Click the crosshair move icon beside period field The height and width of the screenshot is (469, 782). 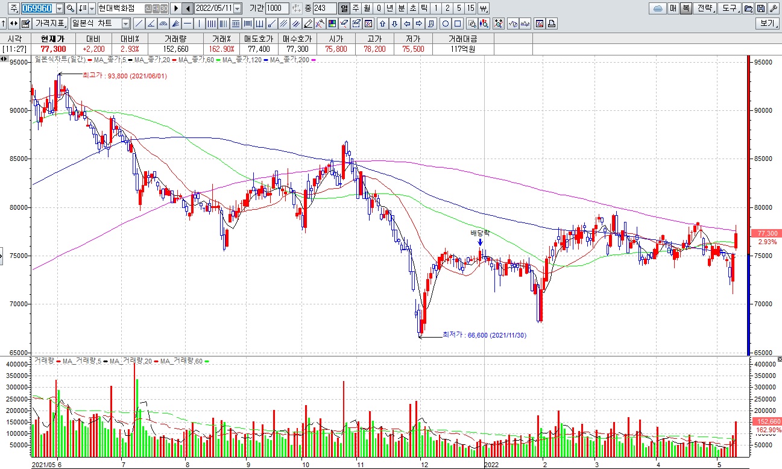295,8
